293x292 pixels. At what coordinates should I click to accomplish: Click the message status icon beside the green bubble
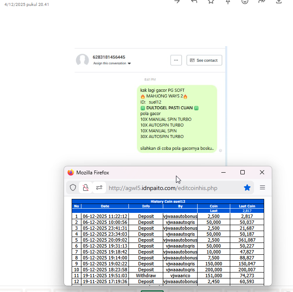click(x=220, y=151)
